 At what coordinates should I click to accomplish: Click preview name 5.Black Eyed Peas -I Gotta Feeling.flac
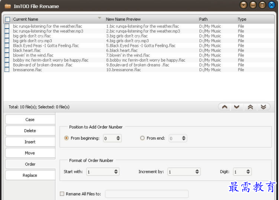coord(141,45)
